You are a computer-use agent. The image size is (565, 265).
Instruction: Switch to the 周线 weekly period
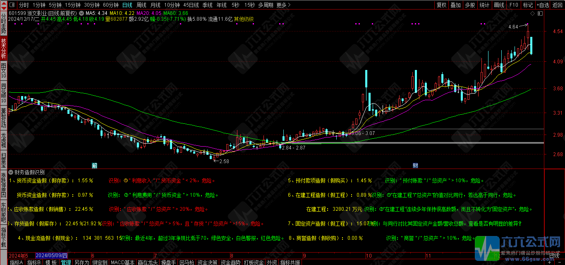pos(141,5)
